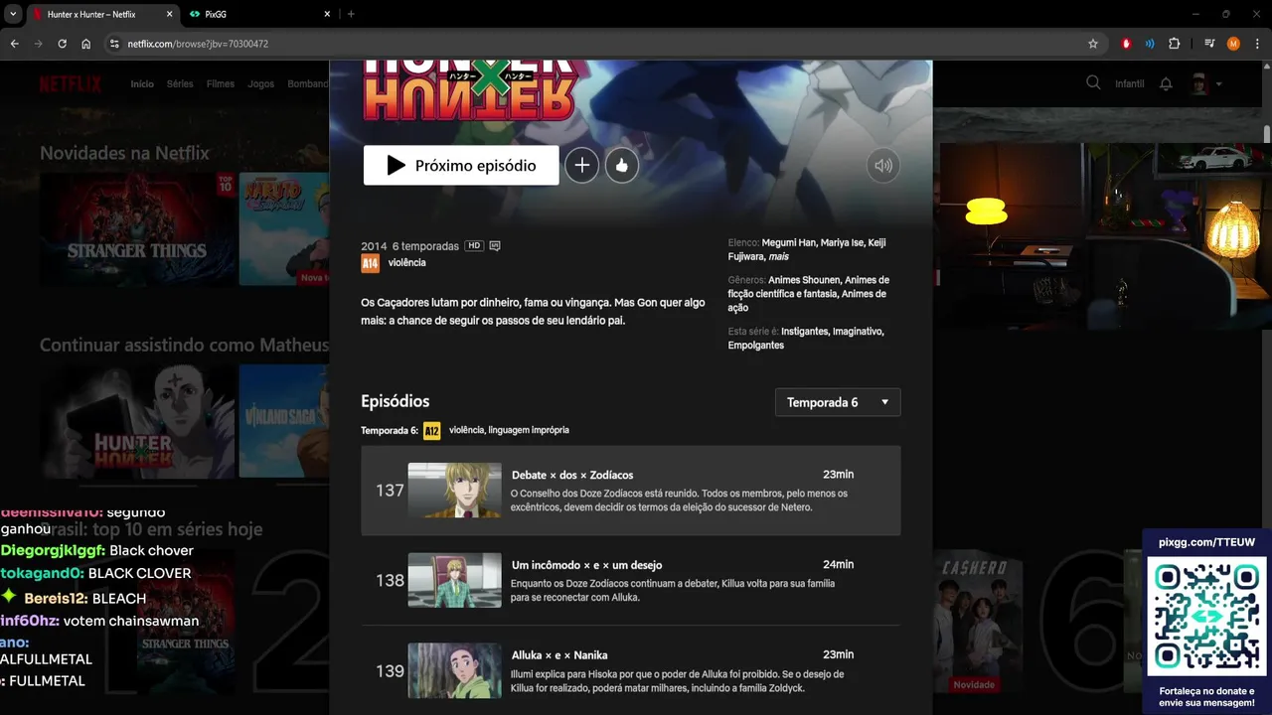Image resolution: width=1272 pixels, height=715 pixels.
Task: Open the Stranger Things thumbnail under Novidades
Action: [137, 229]
